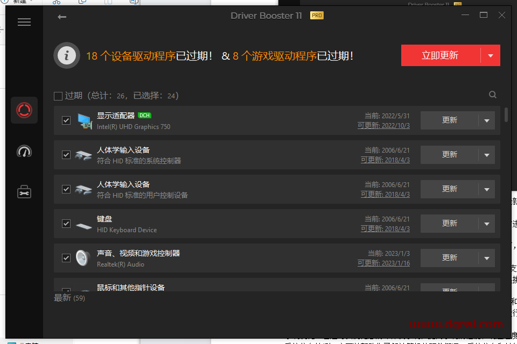Update the Realtek(R) Audio driver
This screenshot has height=344, width=517.
pyautogui.click(x=449, y=258)
